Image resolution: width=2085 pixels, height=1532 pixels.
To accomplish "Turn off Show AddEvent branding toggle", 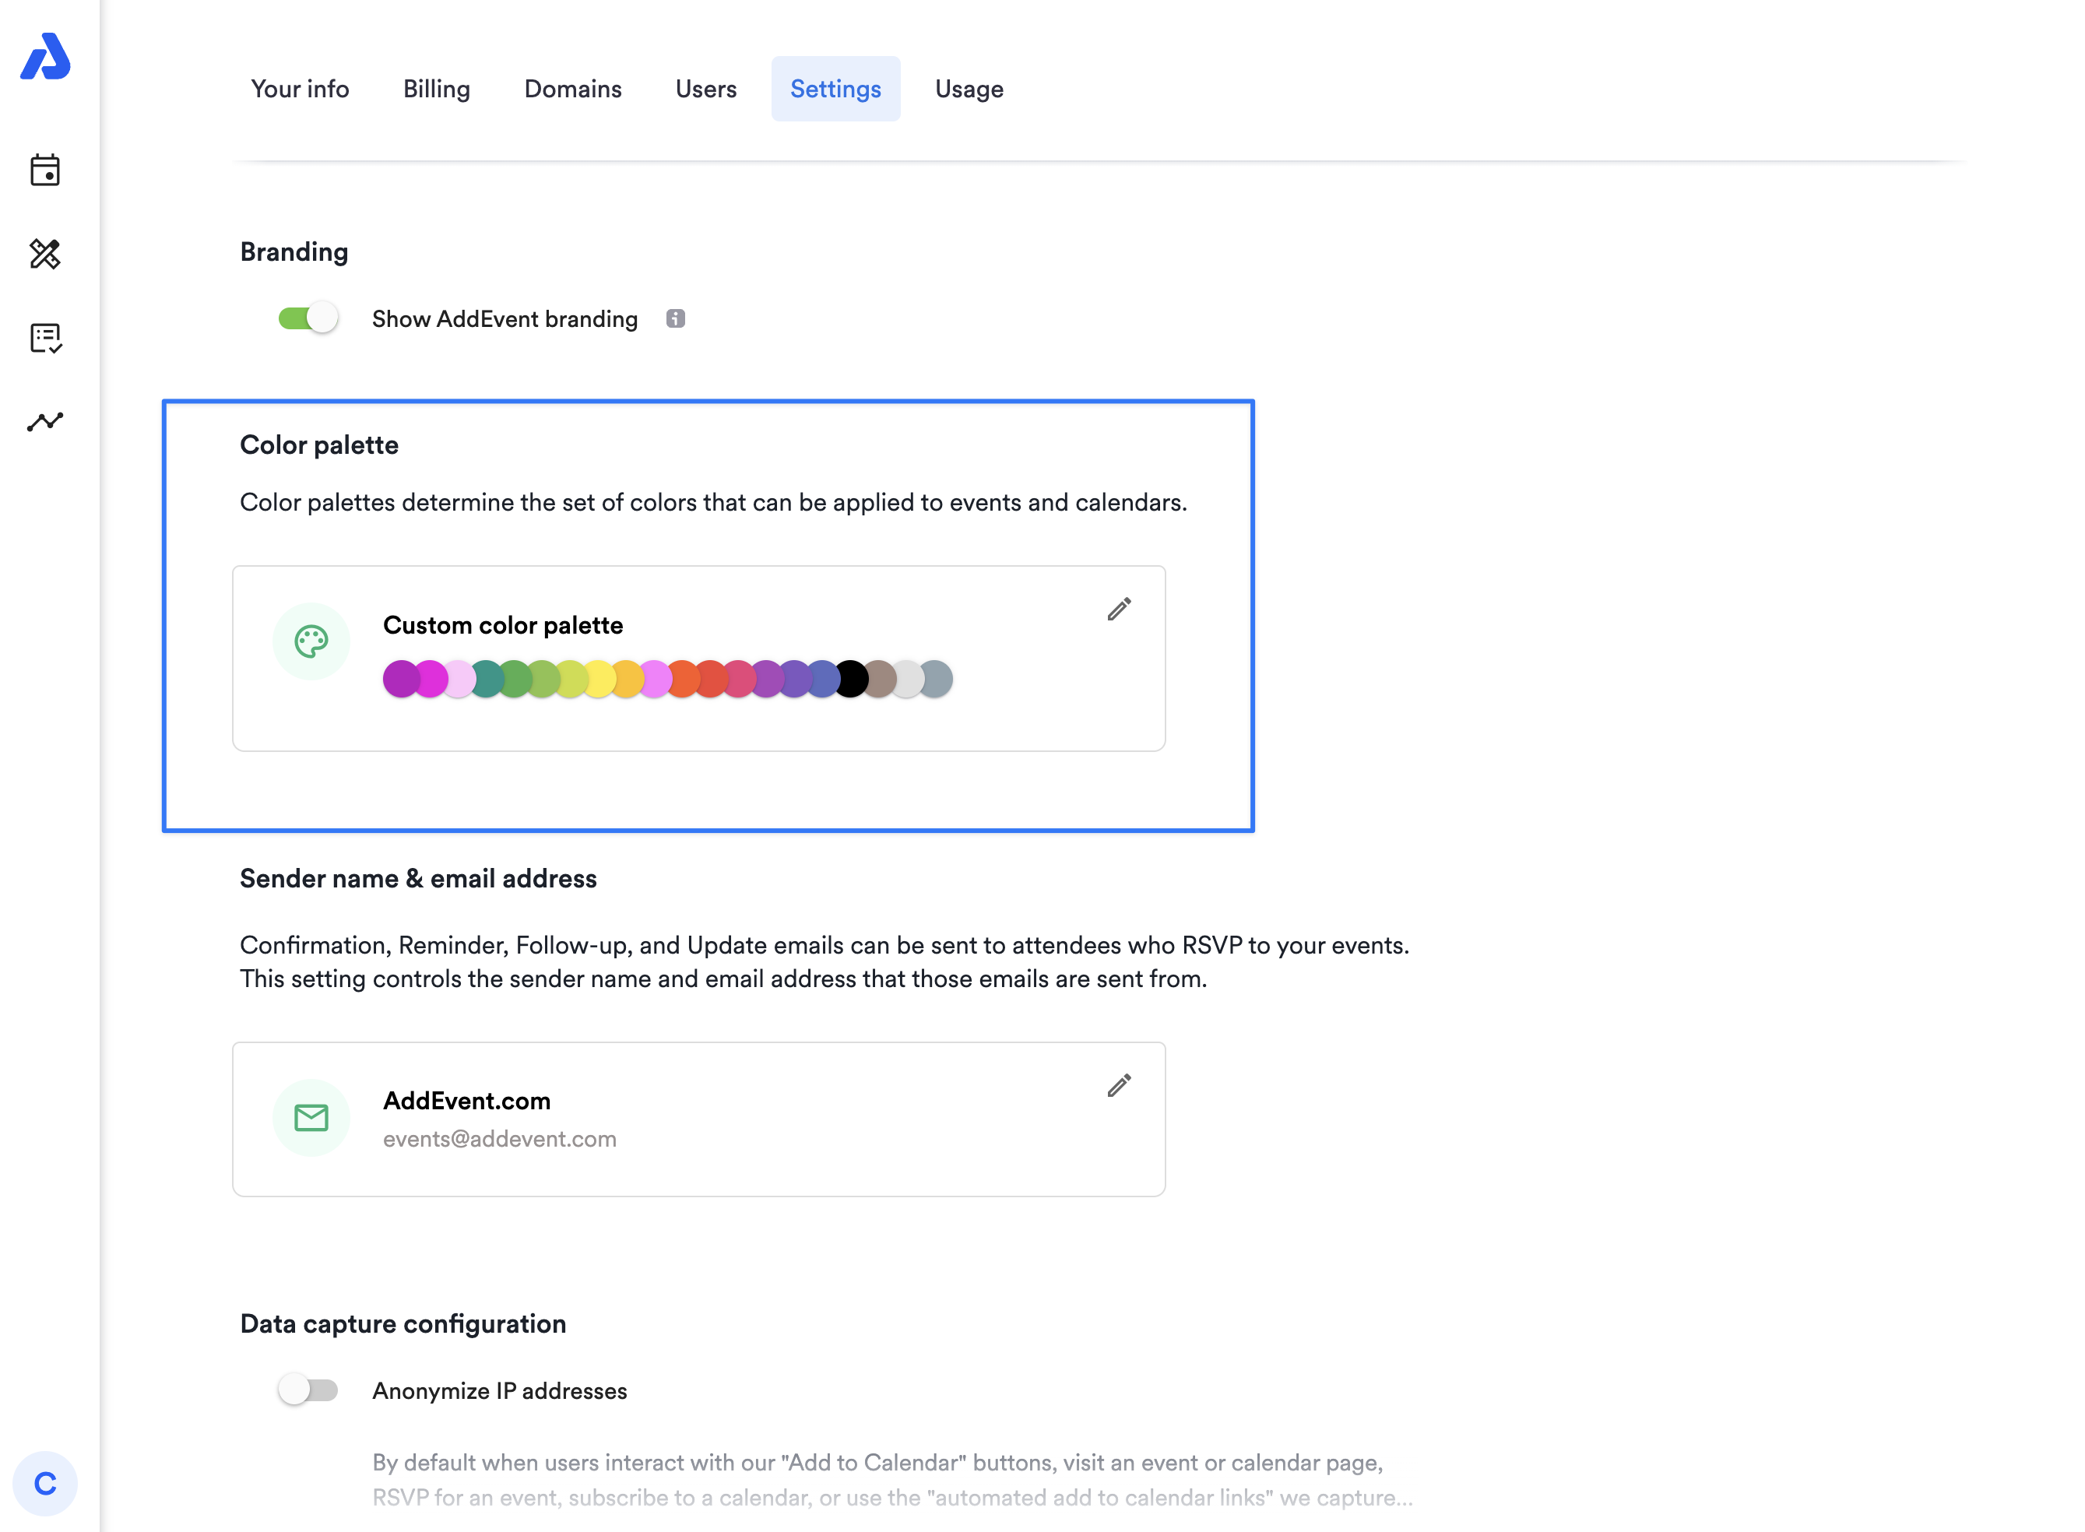I will [x=308, y=318].
